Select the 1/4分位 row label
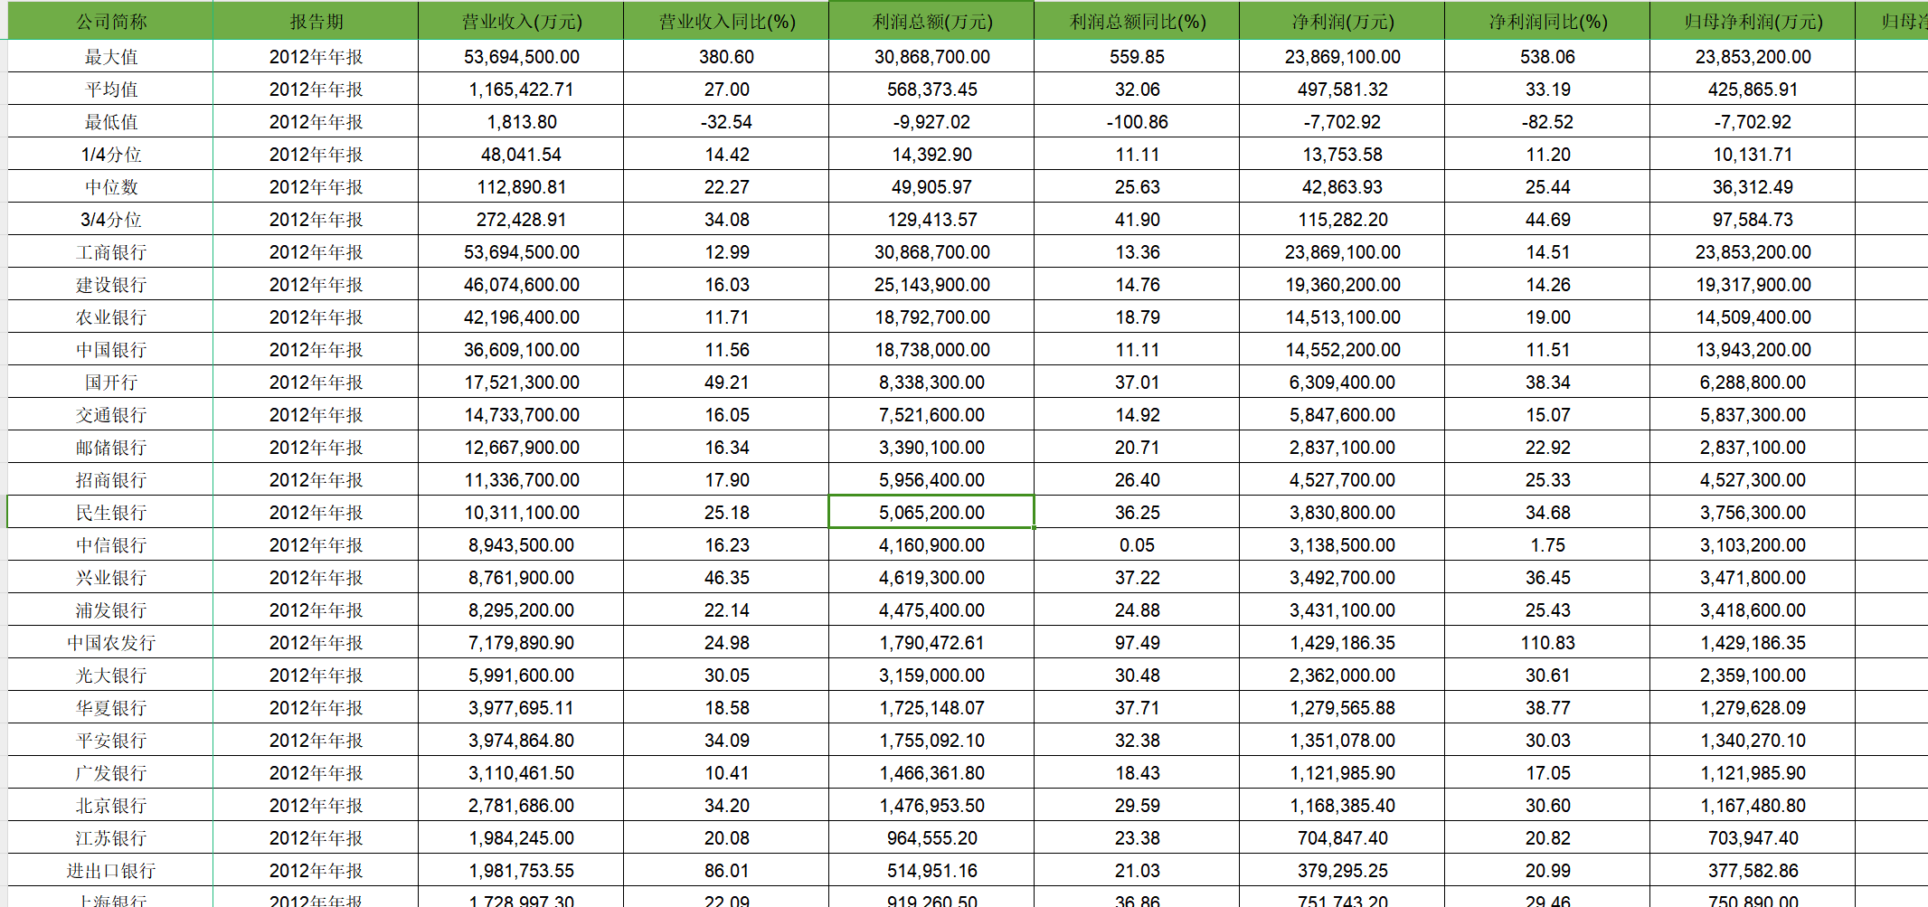The height and width of the screenshot is (907, 1928). [x=110, y=154]
